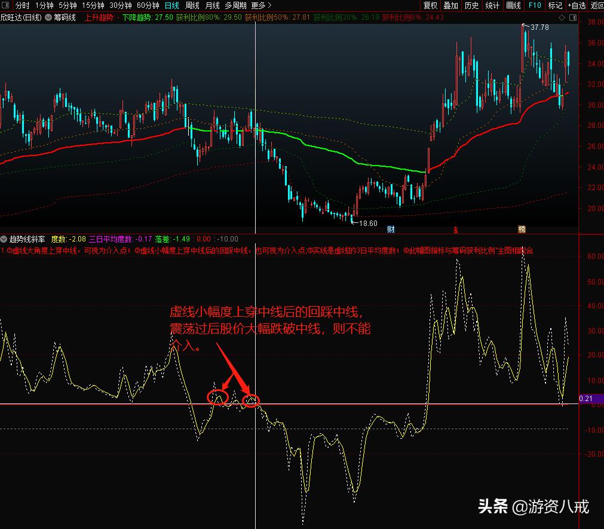Select the 叠加 overlay function
604x529 pixels.
pos(451,5)
